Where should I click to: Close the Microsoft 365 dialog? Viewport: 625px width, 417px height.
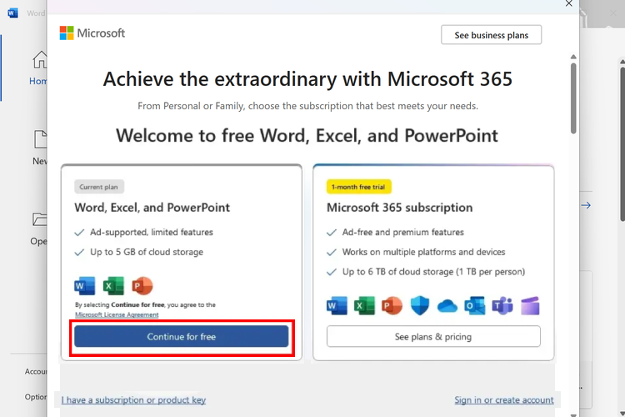pos(569,3)
